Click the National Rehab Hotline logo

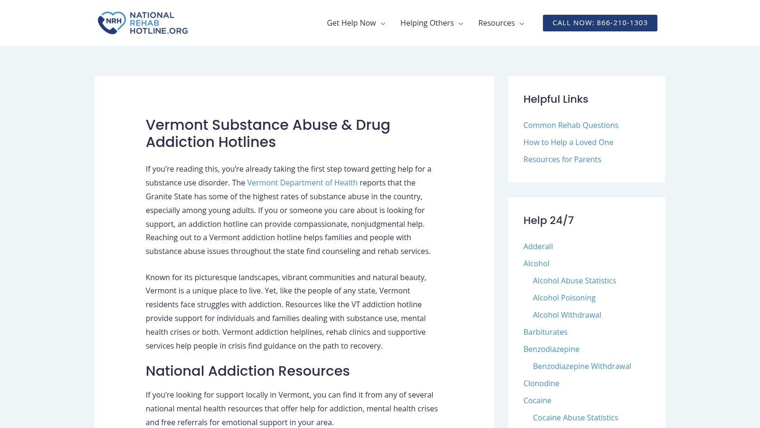point(142,23)
